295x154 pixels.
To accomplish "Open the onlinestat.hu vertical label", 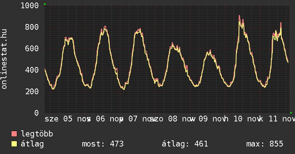I will click(x=5, y=59).
